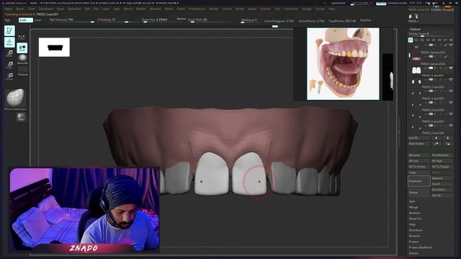The image size is (461, 259).
Task: Activate the Draw mode button
Action: 9,42
